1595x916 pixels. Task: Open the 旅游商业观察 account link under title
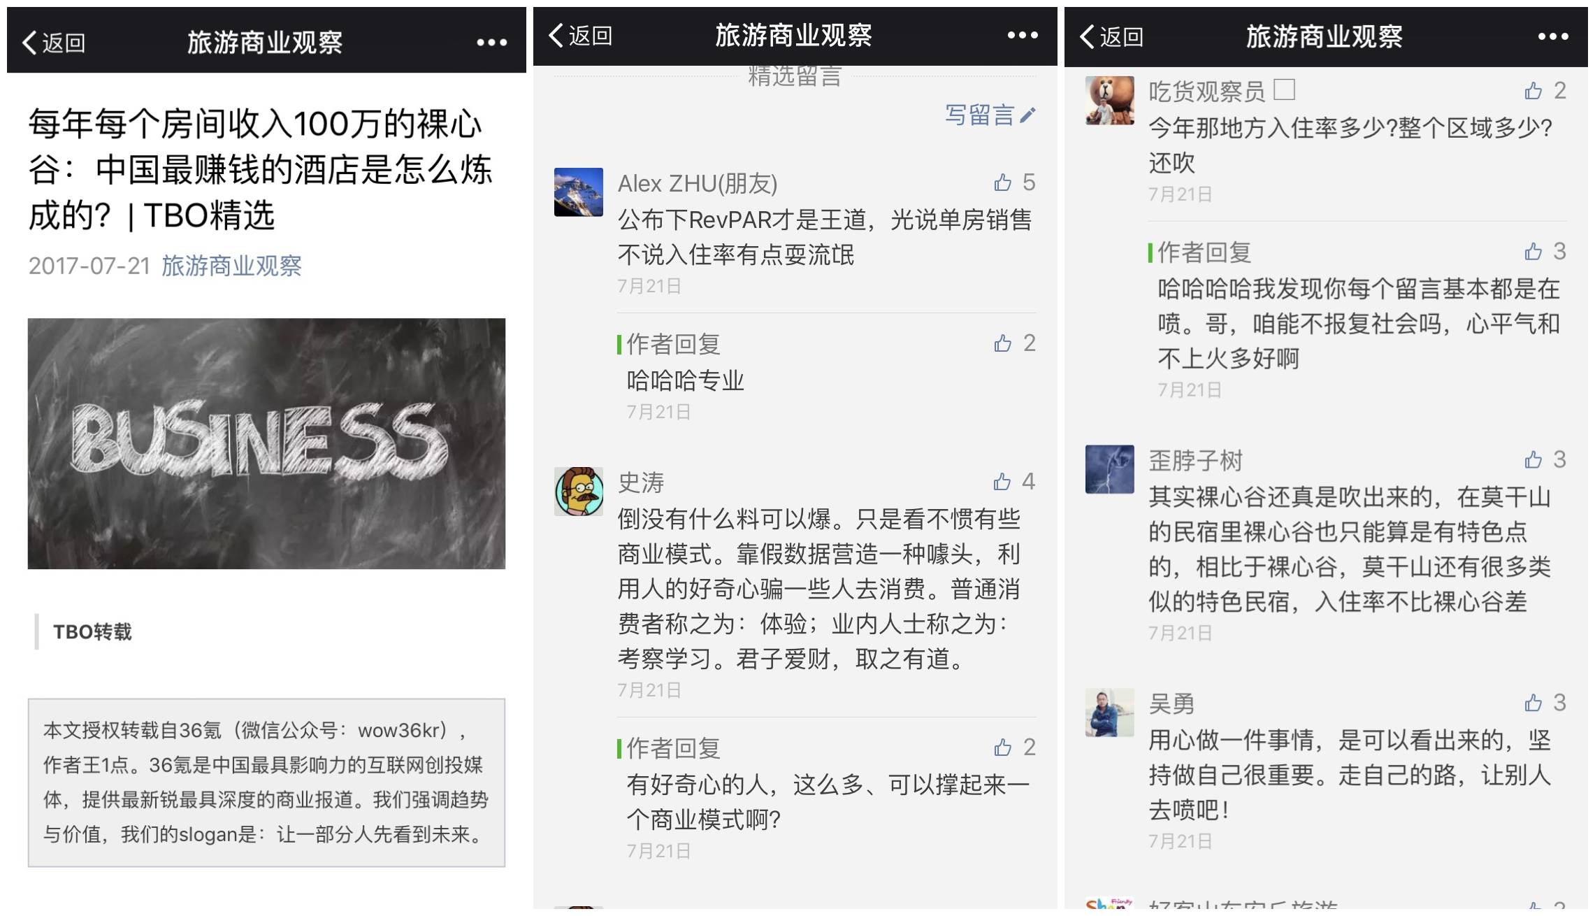tap(231, 266)
